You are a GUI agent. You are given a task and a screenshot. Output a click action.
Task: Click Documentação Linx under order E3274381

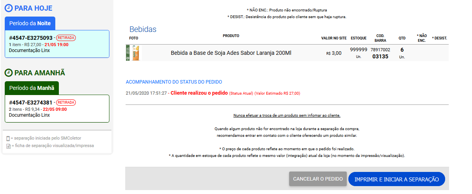29,115
